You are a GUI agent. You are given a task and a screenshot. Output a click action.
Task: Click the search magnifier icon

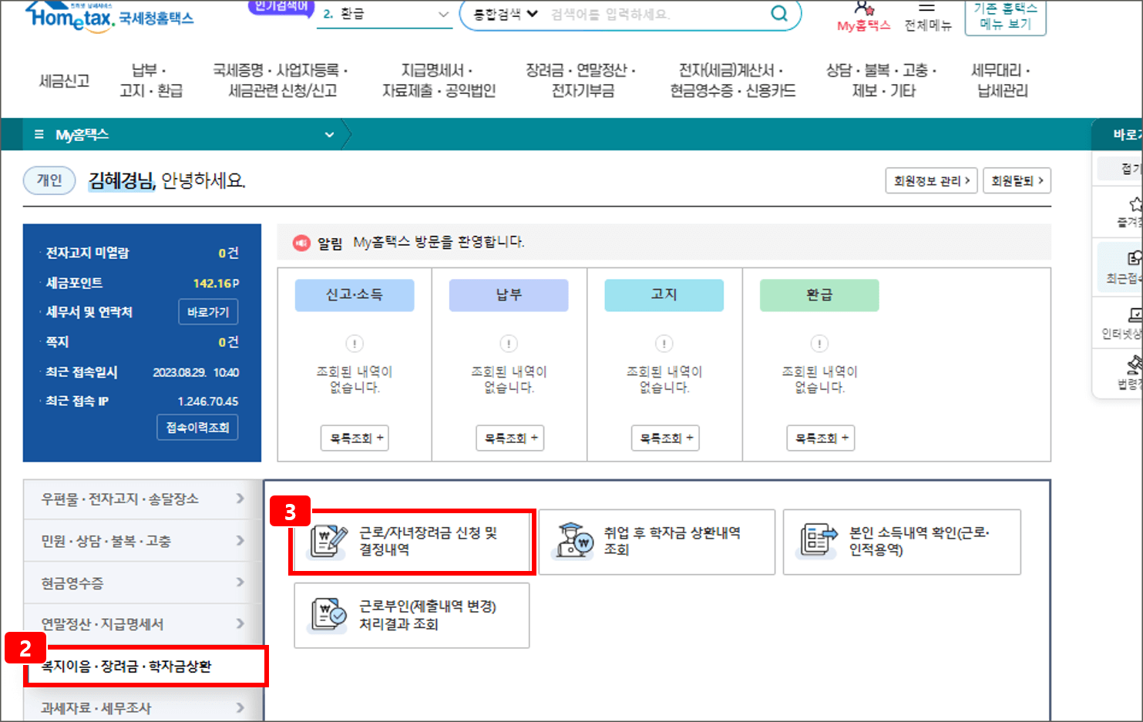tap(778, 13)
